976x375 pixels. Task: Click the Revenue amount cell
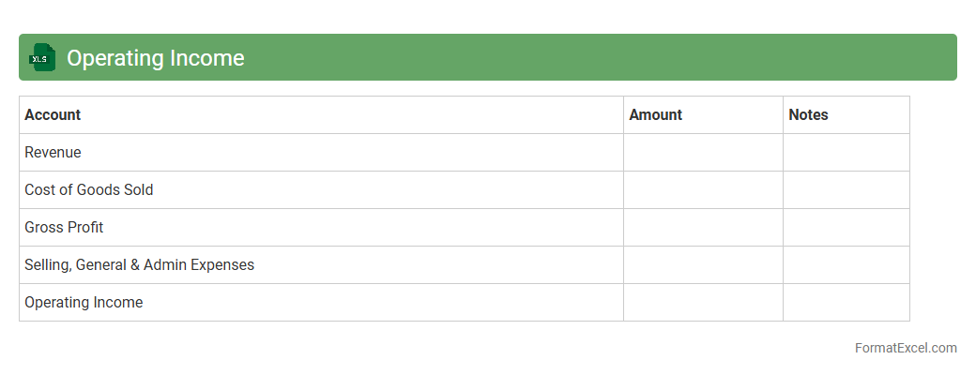coord(703,152)
